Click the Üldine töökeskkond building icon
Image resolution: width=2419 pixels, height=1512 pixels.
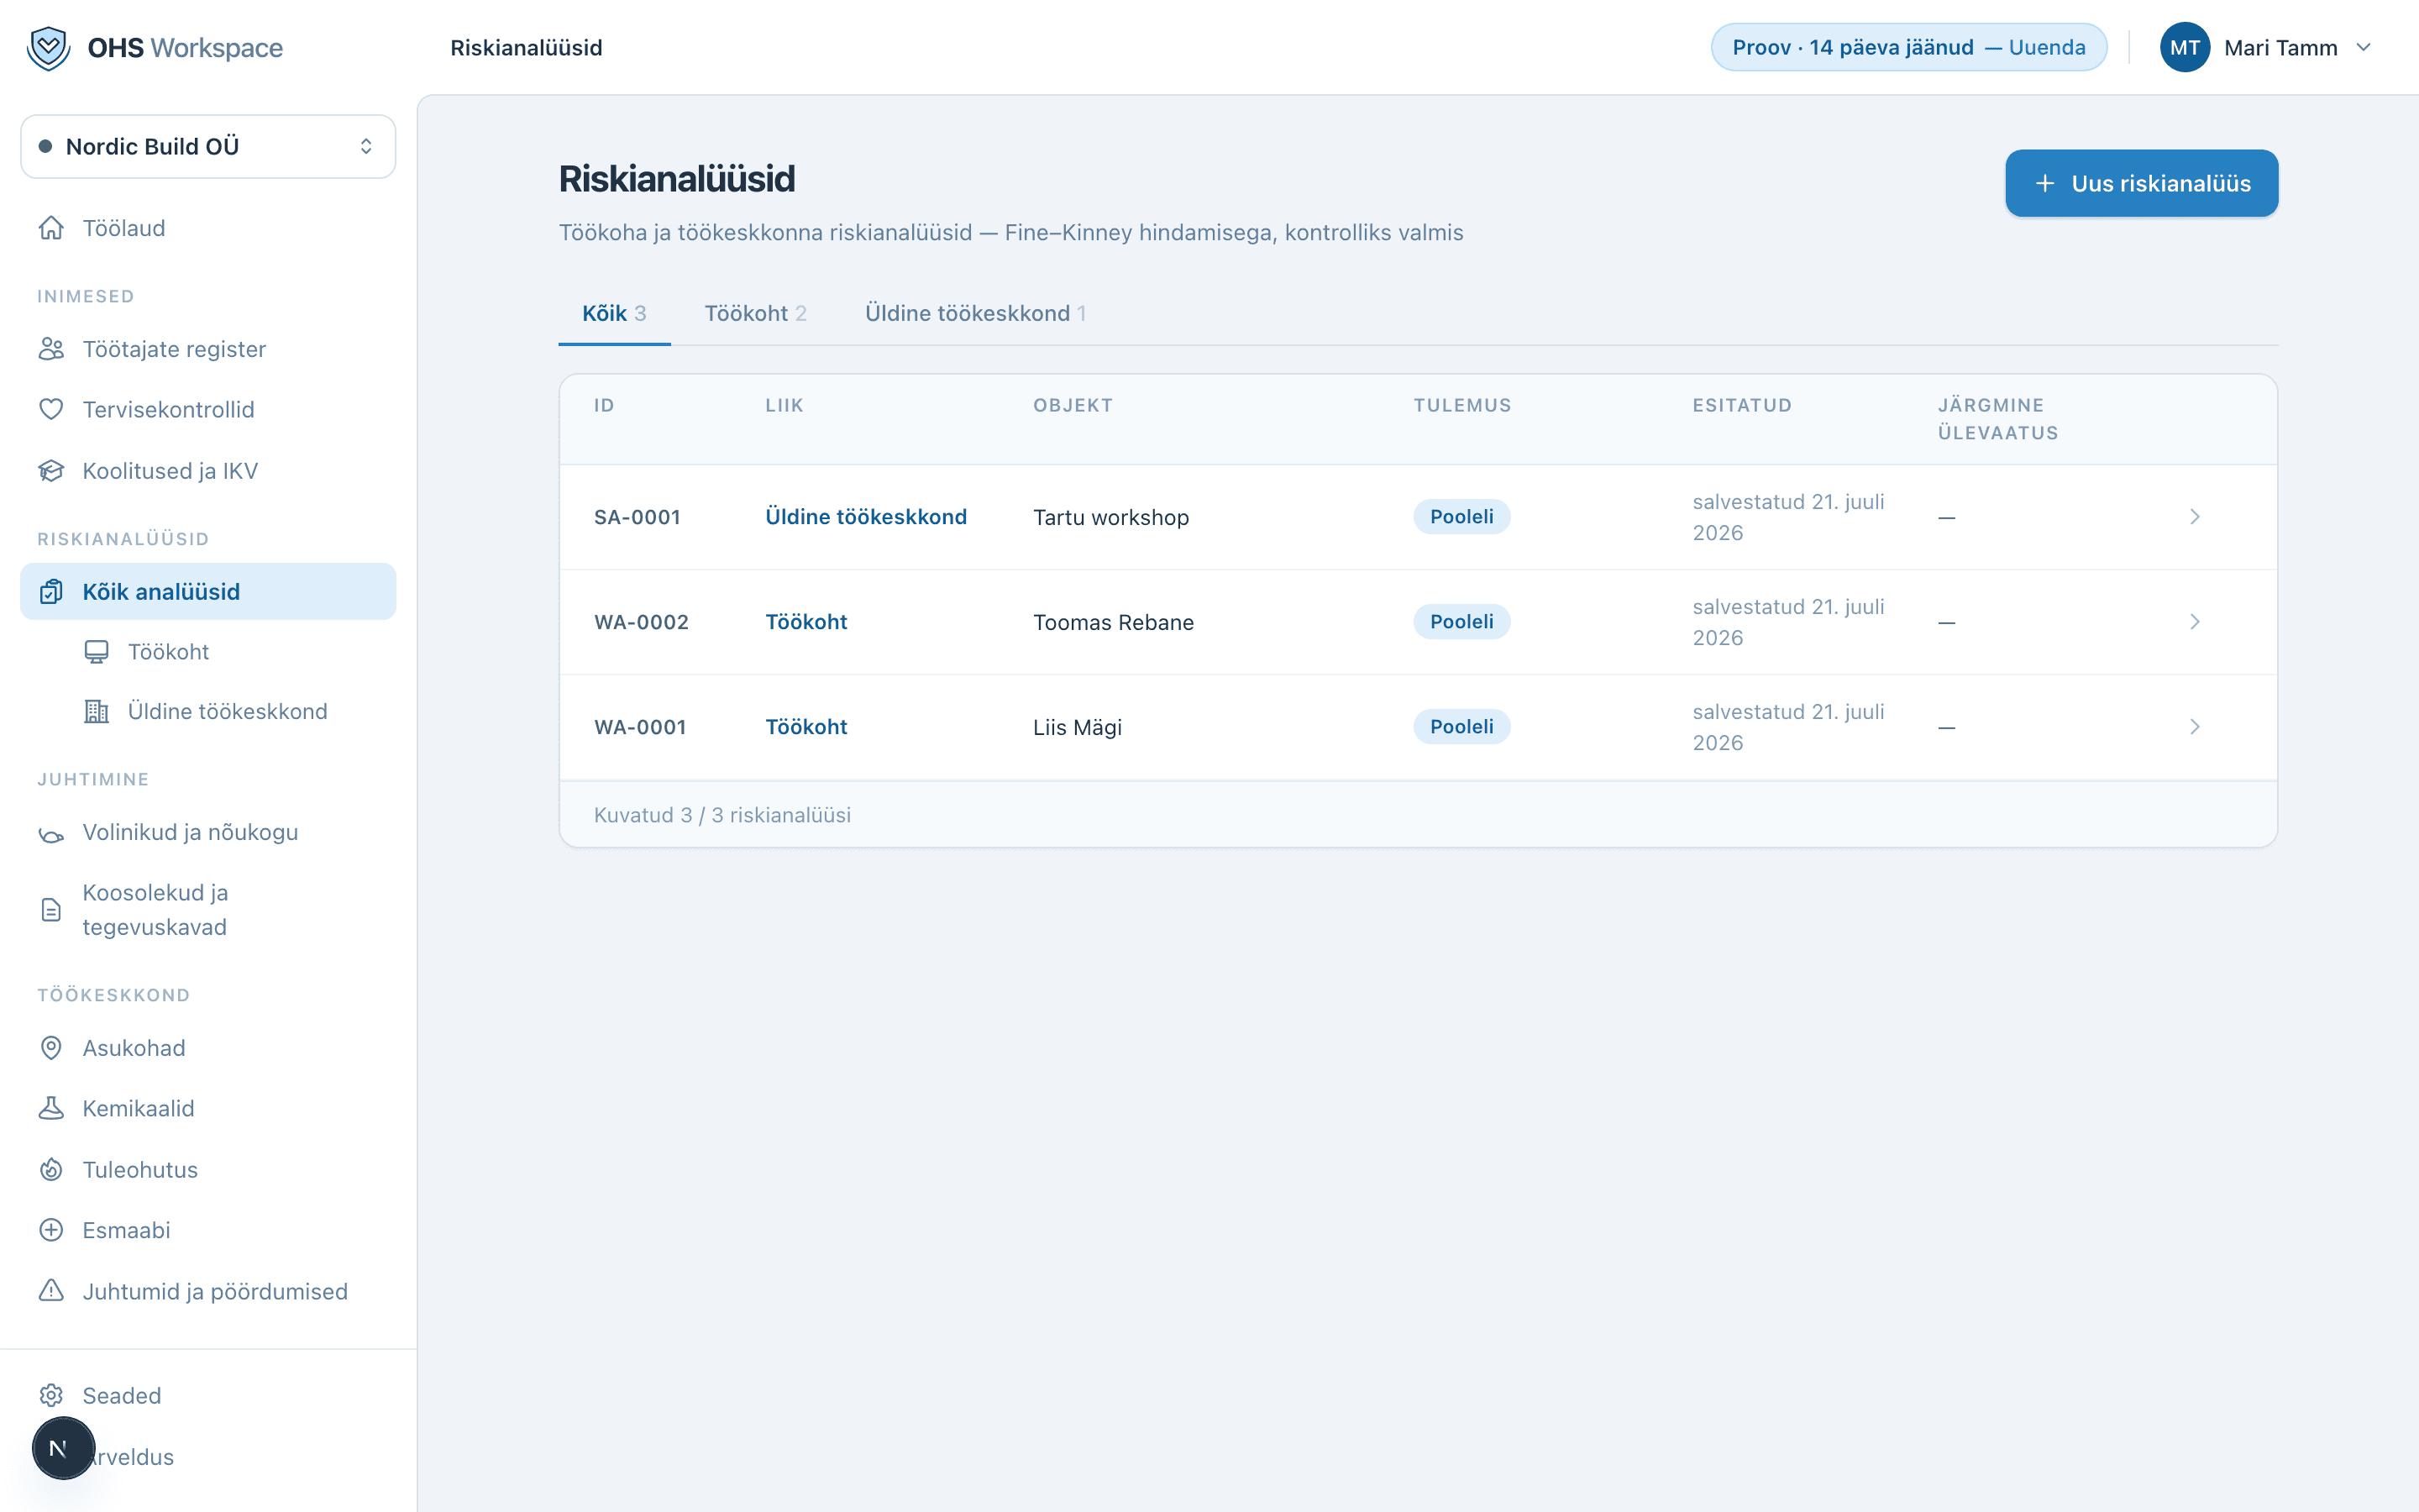point(96,711)
